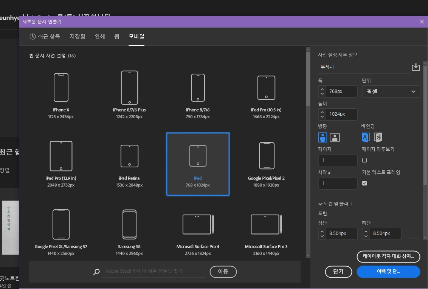This screenshot has width=428, height=289.
Task: Click the save preset icon next to 무제-1
Action: [x=416, y=67]
